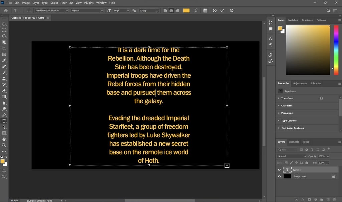Reset transform in Properties panel

coord(321,98)
